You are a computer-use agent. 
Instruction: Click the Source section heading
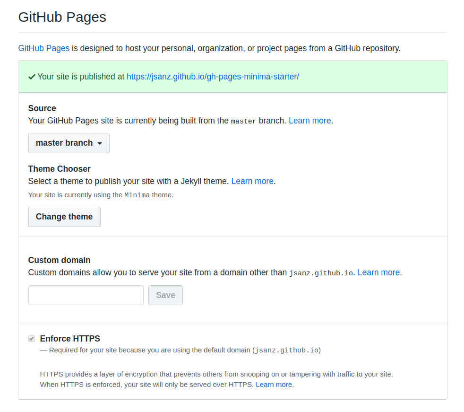pos(42,108)
